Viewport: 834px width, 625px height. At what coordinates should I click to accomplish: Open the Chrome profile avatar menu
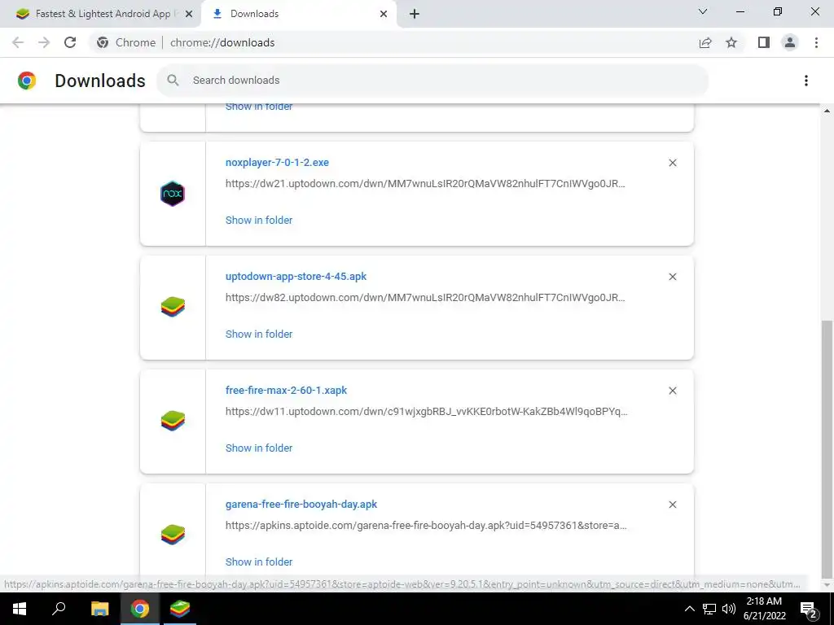790,42
